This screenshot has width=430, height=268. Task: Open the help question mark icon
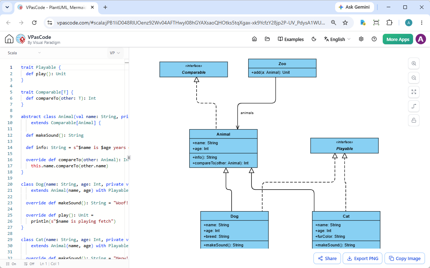click(x=374, y=39)
